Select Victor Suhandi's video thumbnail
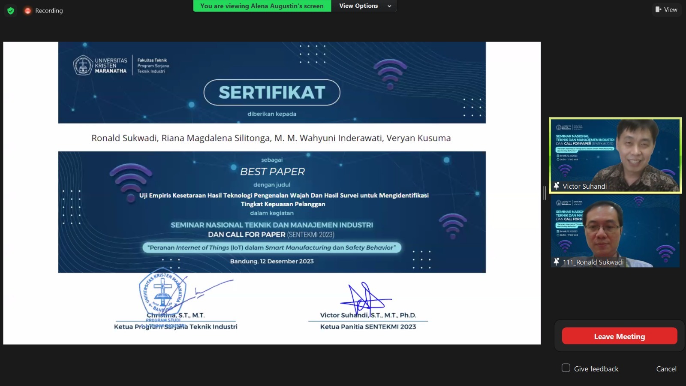This screenshot has width=686, height=386. [615, 155]
